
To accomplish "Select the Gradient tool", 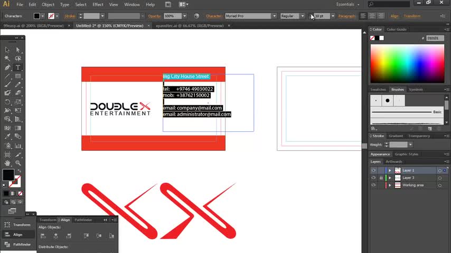I will coord(18,128).
